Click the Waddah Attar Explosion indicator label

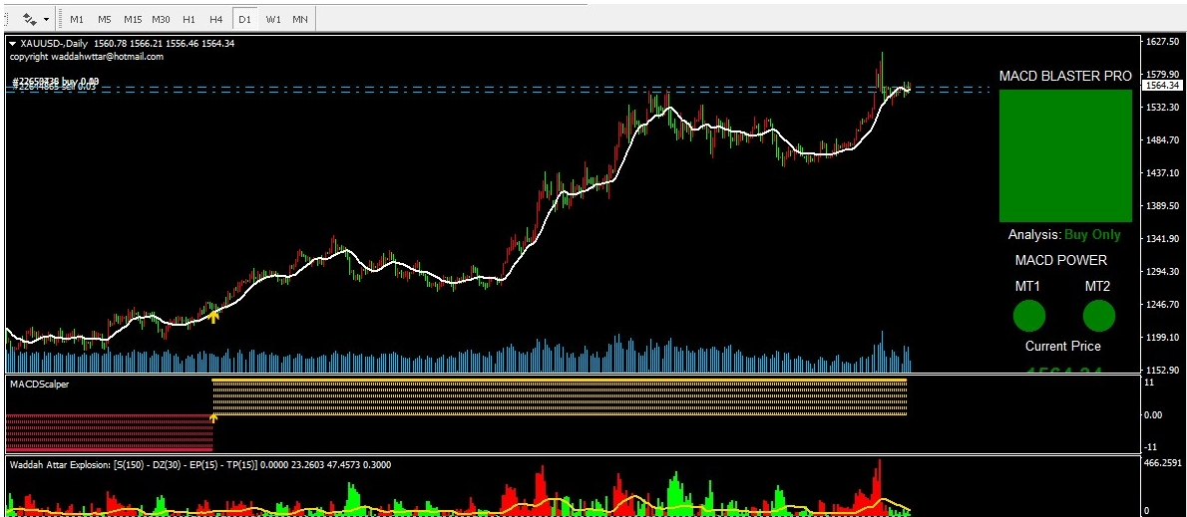click(x=60, y=464)
